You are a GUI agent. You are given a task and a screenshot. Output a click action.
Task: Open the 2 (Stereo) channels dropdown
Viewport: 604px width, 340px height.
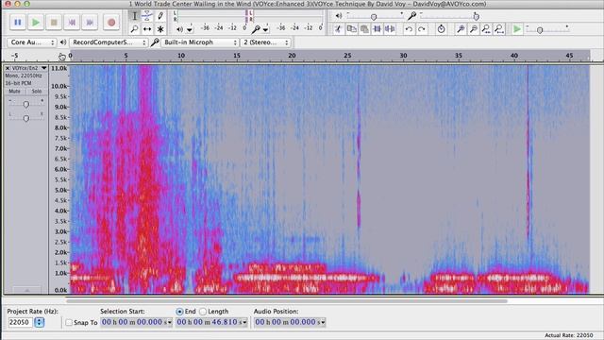point(266,42)
